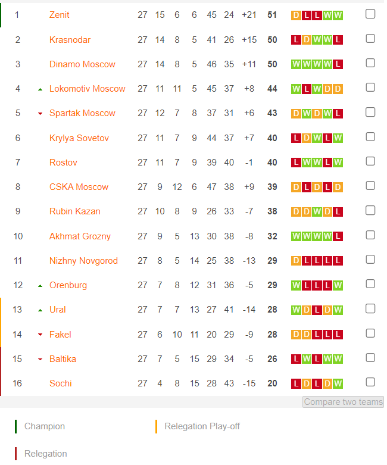387x465 pixels.
Task: Open the Krylya Sovetov team link
Action: 79,138
